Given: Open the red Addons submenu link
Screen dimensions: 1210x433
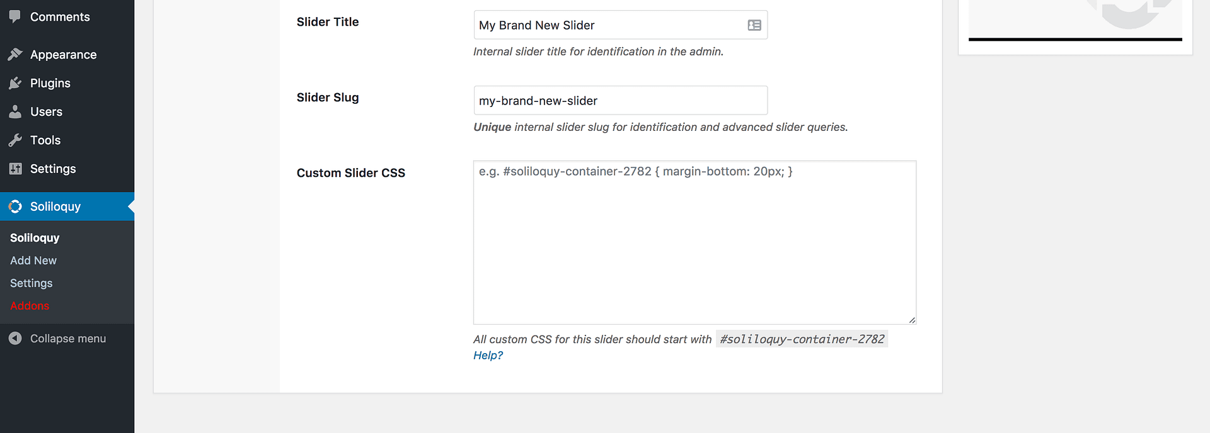Looking at the screenshot, I should tap(30, 306).
